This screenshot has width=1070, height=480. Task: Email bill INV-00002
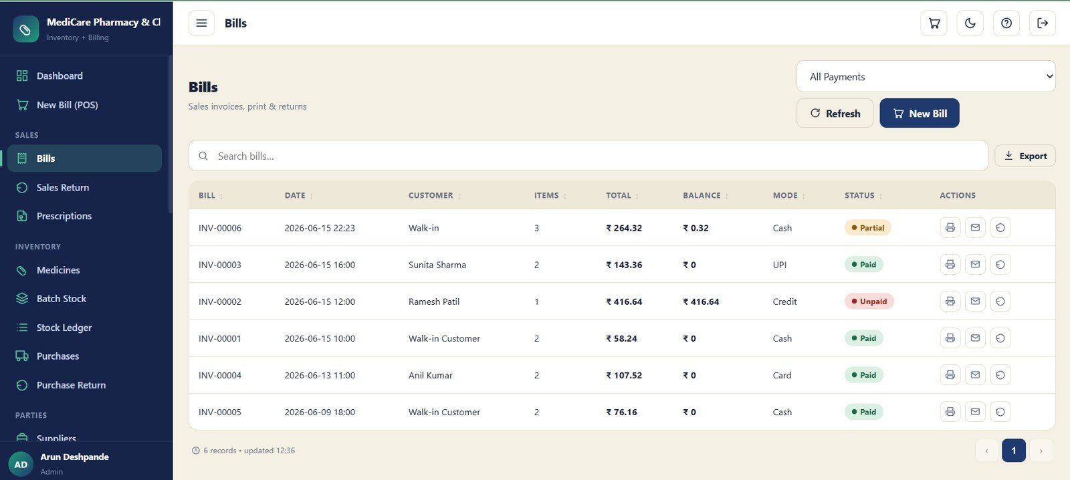(975, 302)
